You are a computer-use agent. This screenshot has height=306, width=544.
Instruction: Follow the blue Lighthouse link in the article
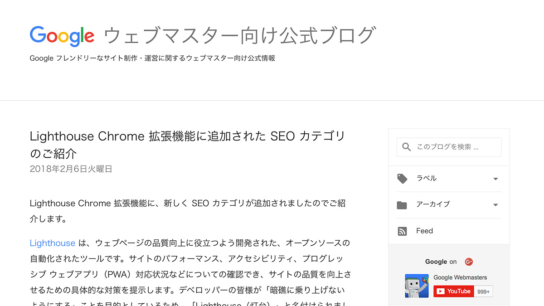pos(53,243)
